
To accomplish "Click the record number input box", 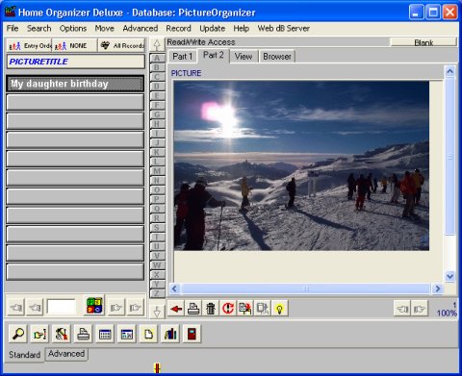I will (x=62, y=307).
